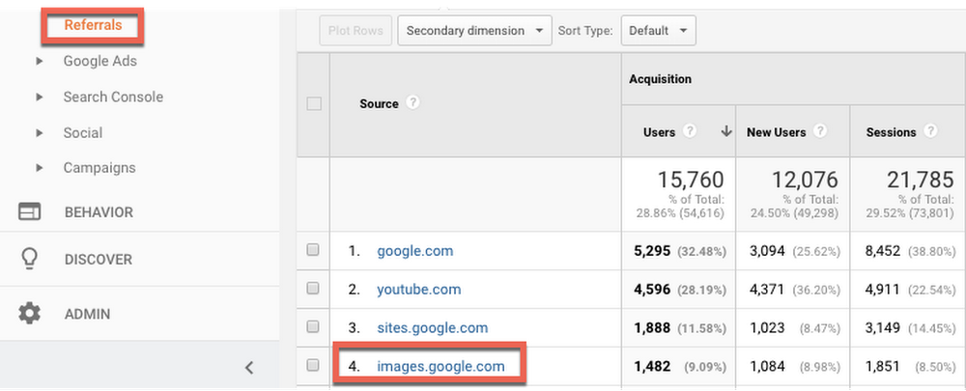
Task: Click the Users help question icon
Action: click(x=690, y=131)
